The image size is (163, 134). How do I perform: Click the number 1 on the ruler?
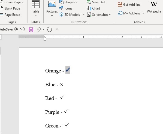point(83,37)
